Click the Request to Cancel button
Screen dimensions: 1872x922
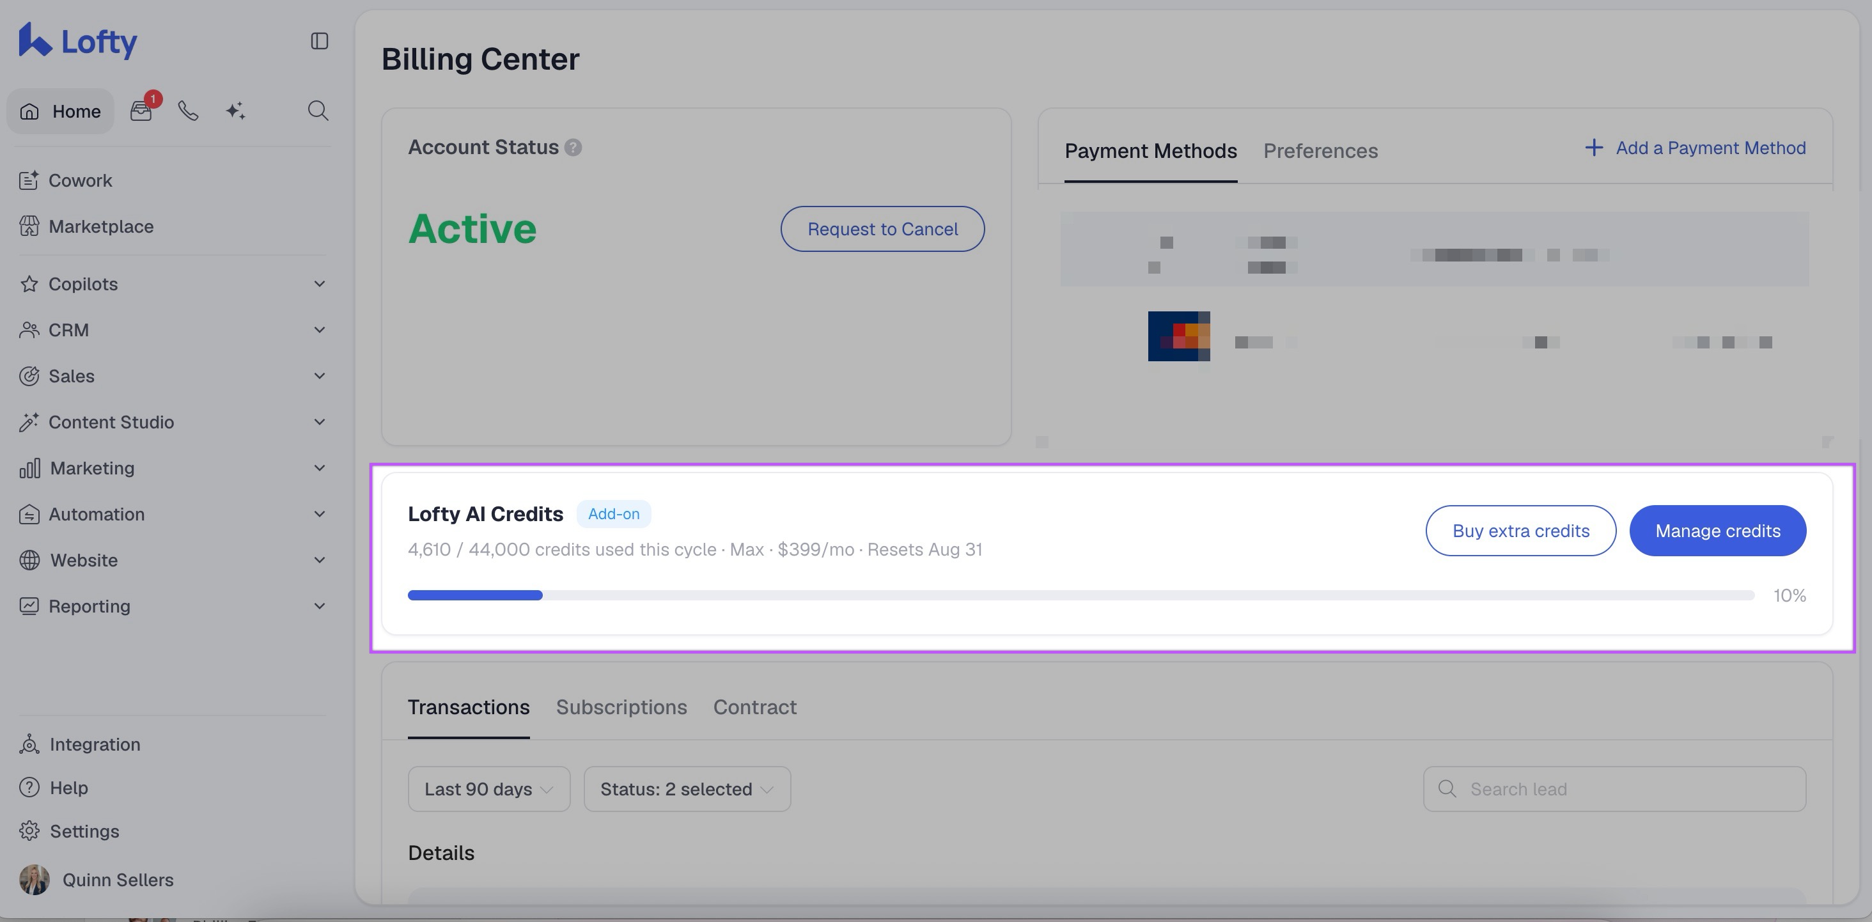tap(882, 229)
